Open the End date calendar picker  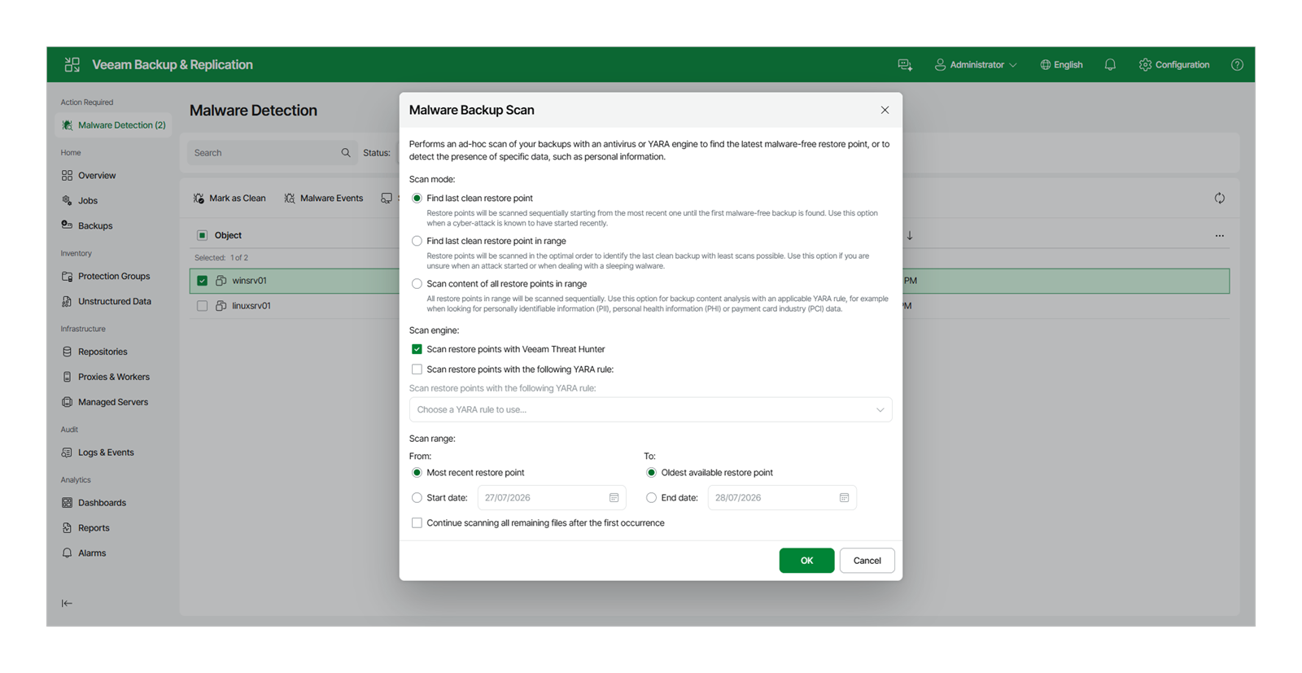(845, 497)
